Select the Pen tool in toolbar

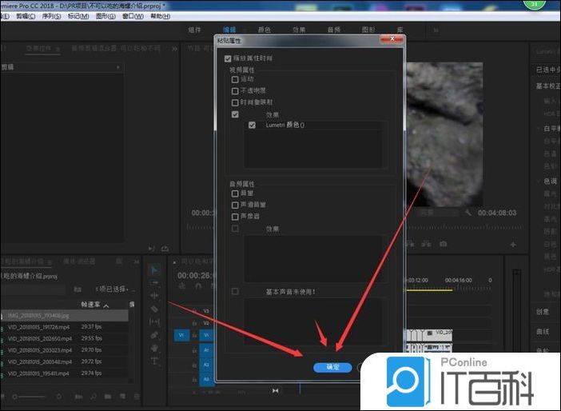point(155,335)
